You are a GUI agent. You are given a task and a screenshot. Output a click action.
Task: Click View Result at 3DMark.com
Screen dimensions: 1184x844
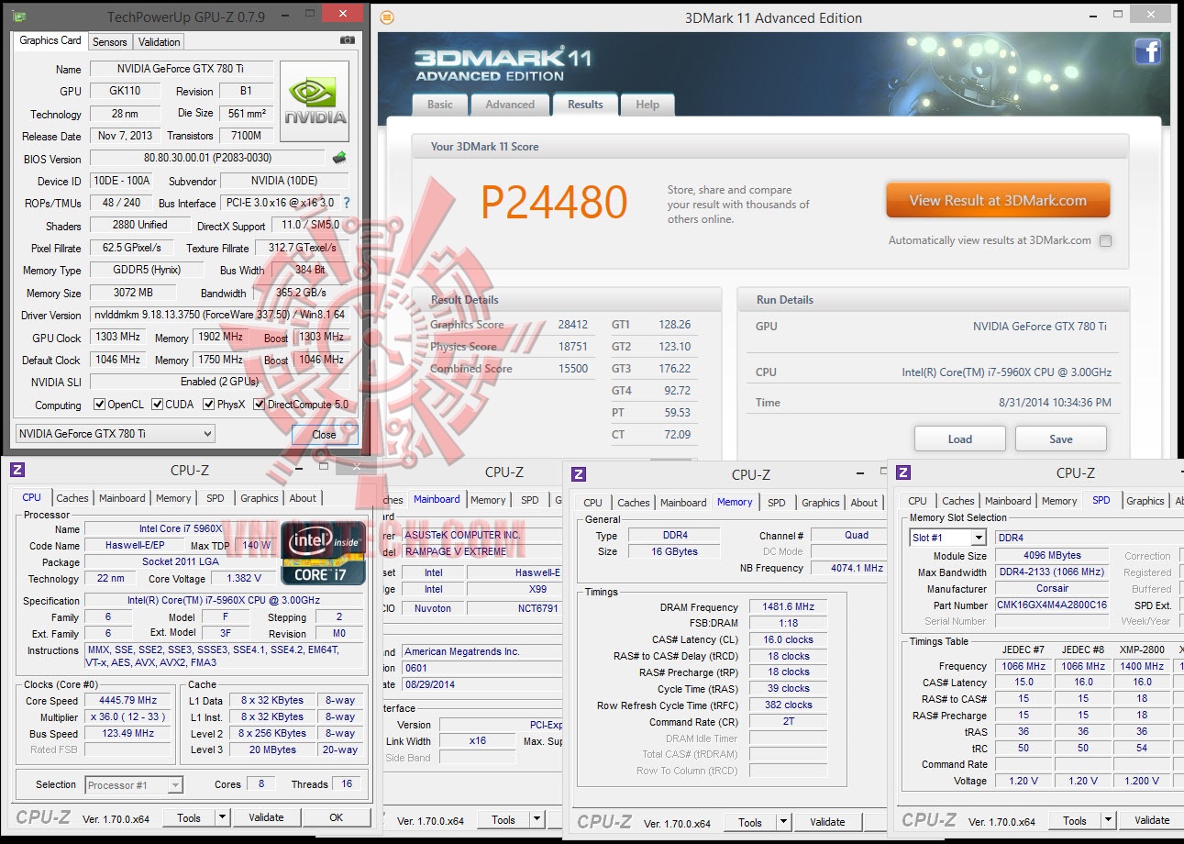point(998,200)
